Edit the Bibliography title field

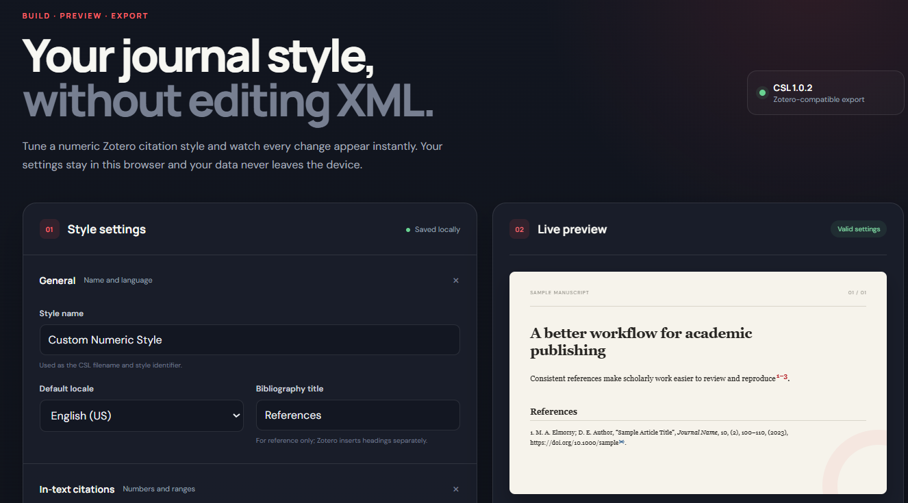[358, 415]
